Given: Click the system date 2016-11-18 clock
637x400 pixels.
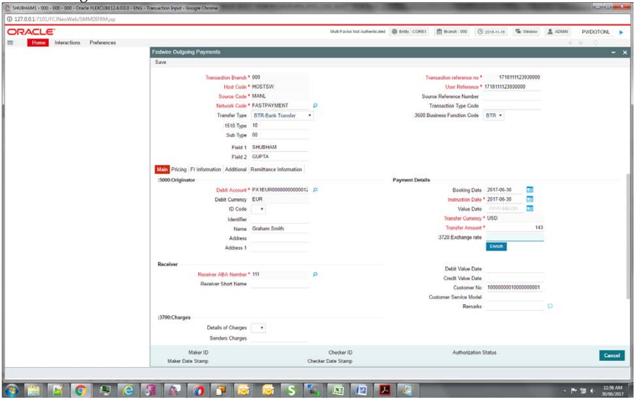Looking at the screenshot, I should (491, 32).
